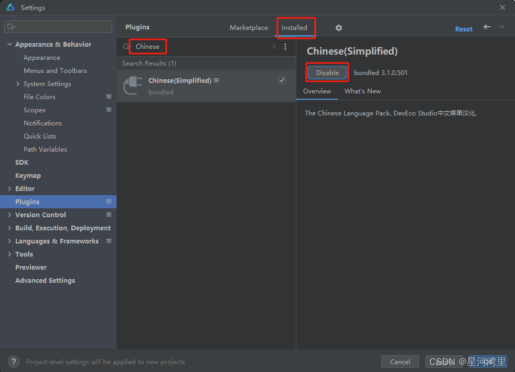Open the Keymap settings page
Screen dimensions: 515x372
tap(28, 175)
